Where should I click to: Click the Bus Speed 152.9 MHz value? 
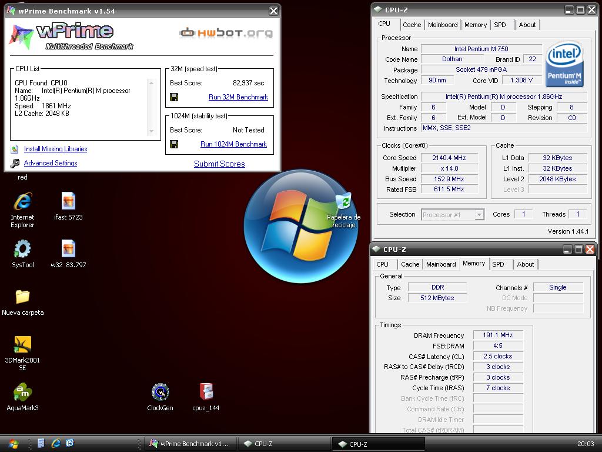pos(449,179)
